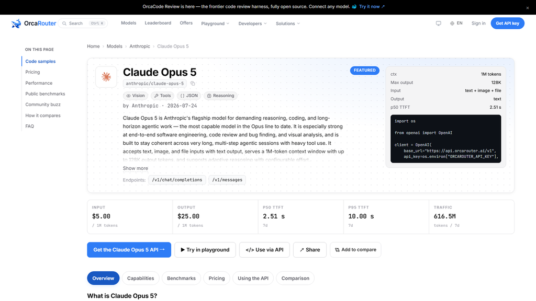Select the Comparison tab
Viewport: 536px width, 301px height.
[x=295, y=278]
